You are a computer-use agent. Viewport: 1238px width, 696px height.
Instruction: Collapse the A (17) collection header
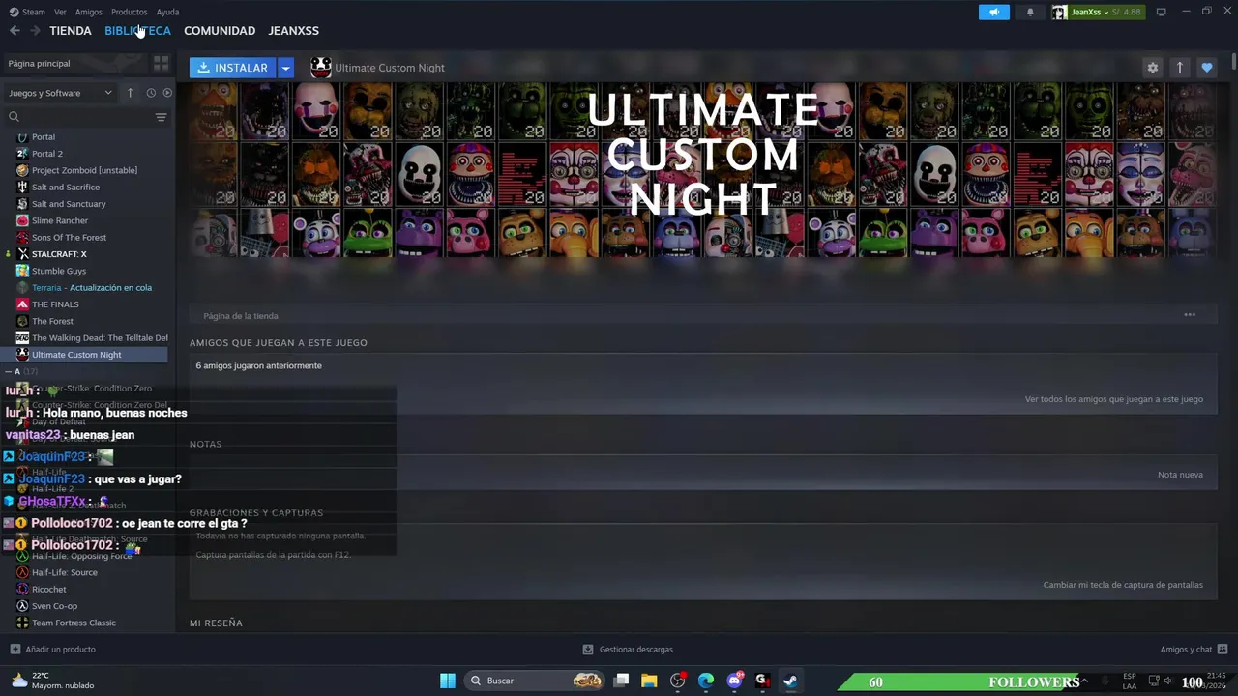click(x=21, y=371)
